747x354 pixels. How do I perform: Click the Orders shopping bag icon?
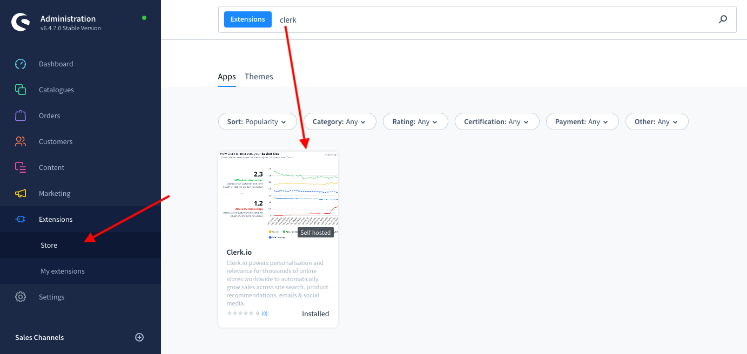coord(21,115)
